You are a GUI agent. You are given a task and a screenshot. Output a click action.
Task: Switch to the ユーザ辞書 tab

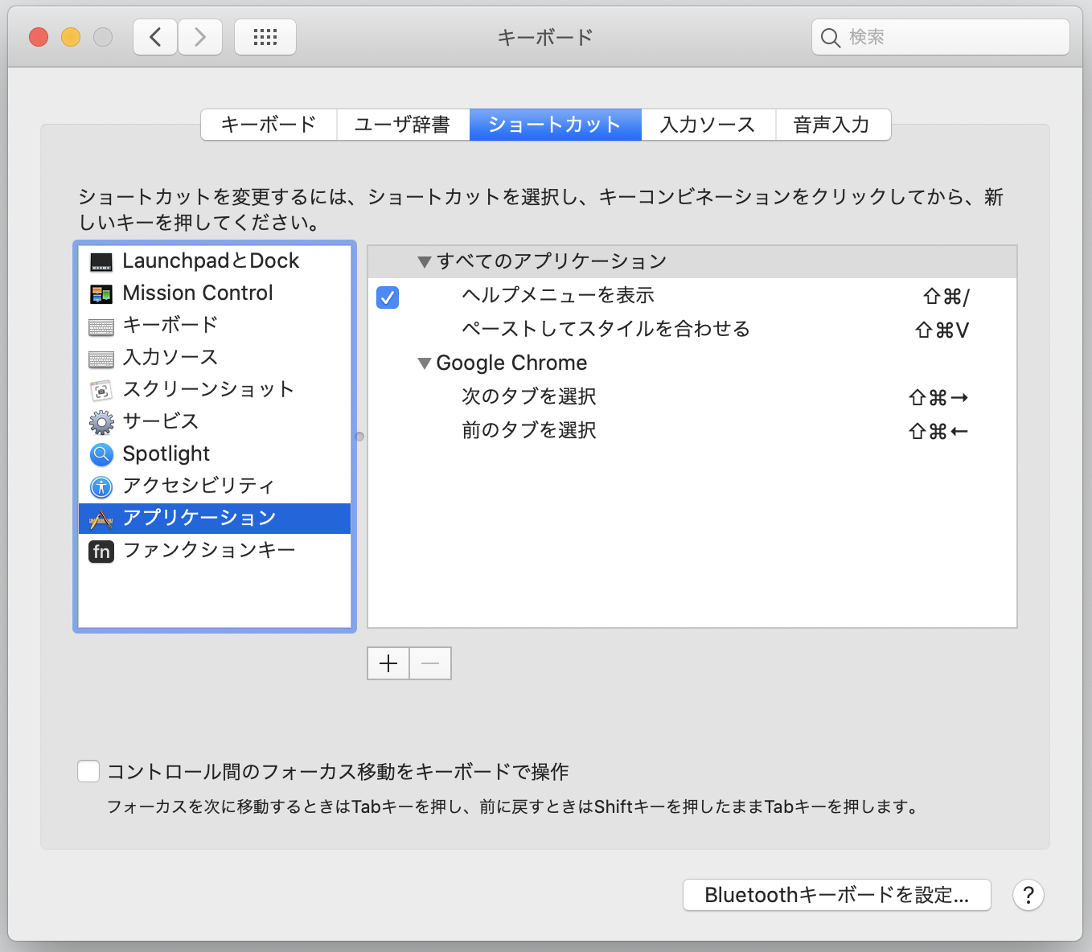point(403,124)
